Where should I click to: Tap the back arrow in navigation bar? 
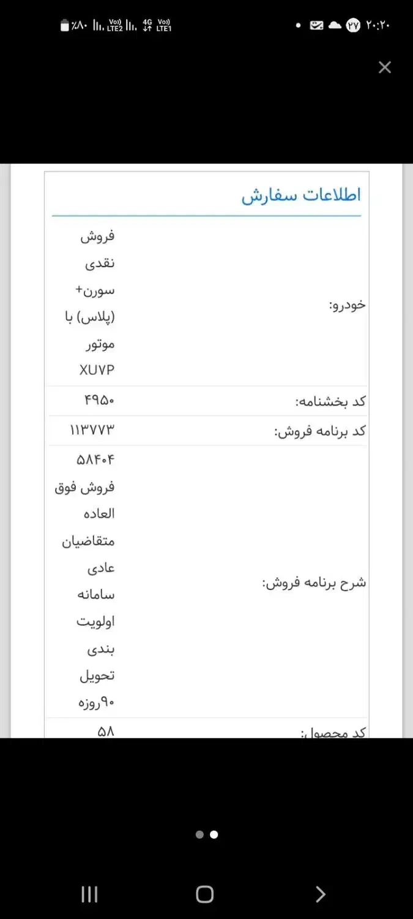(x=320, y=894)
